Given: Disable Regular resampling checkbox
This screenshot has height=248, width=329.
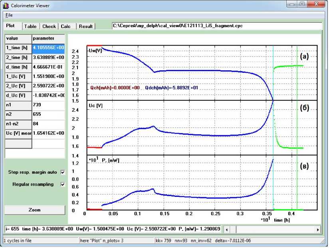Looking at the screenshot, I should point(62,185).
